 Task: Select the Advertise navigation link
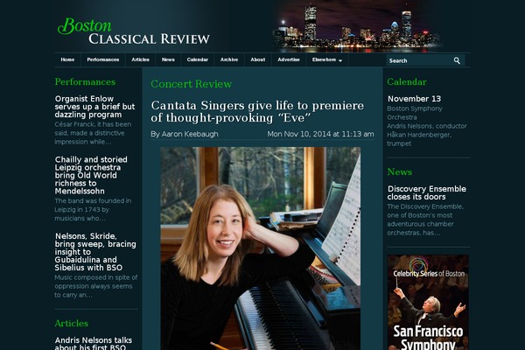(289, 60)
